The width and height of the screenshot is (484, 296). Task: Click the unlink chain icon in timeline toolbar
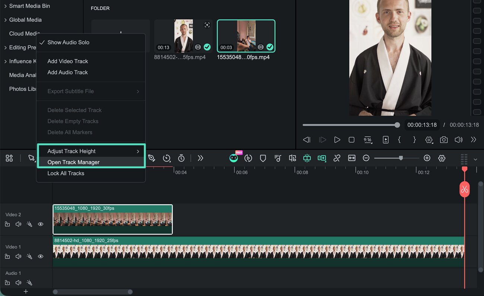337,158
